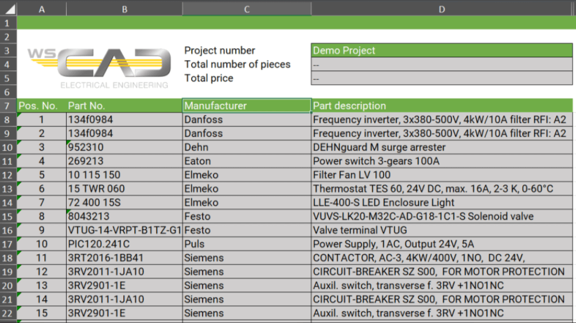
Task: Select row 22 header
Action: 8,313
